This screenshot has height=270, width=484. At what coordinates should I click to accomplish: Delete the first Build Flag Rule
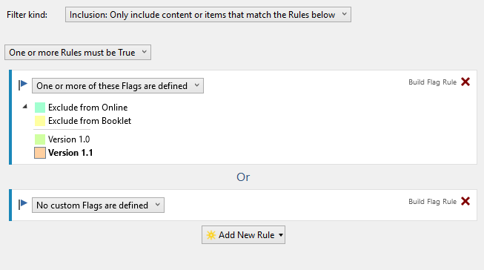pyautogui.click(x=465, y=82)
